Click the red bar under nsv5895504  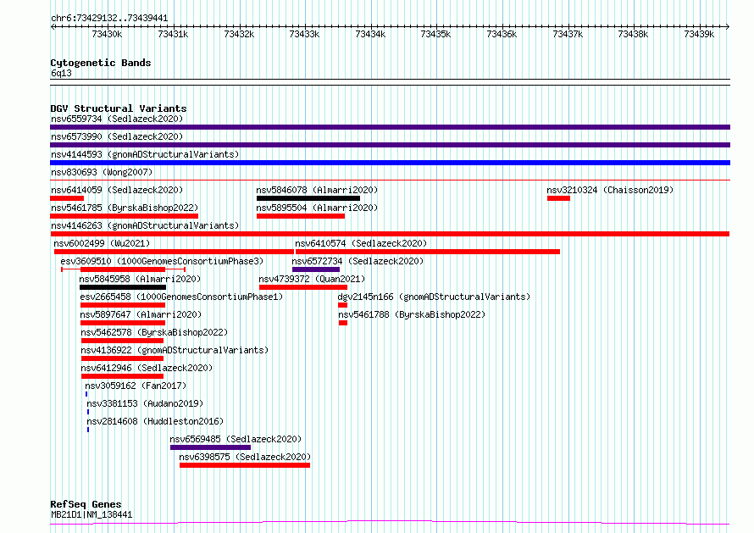(x=301, y=216)
